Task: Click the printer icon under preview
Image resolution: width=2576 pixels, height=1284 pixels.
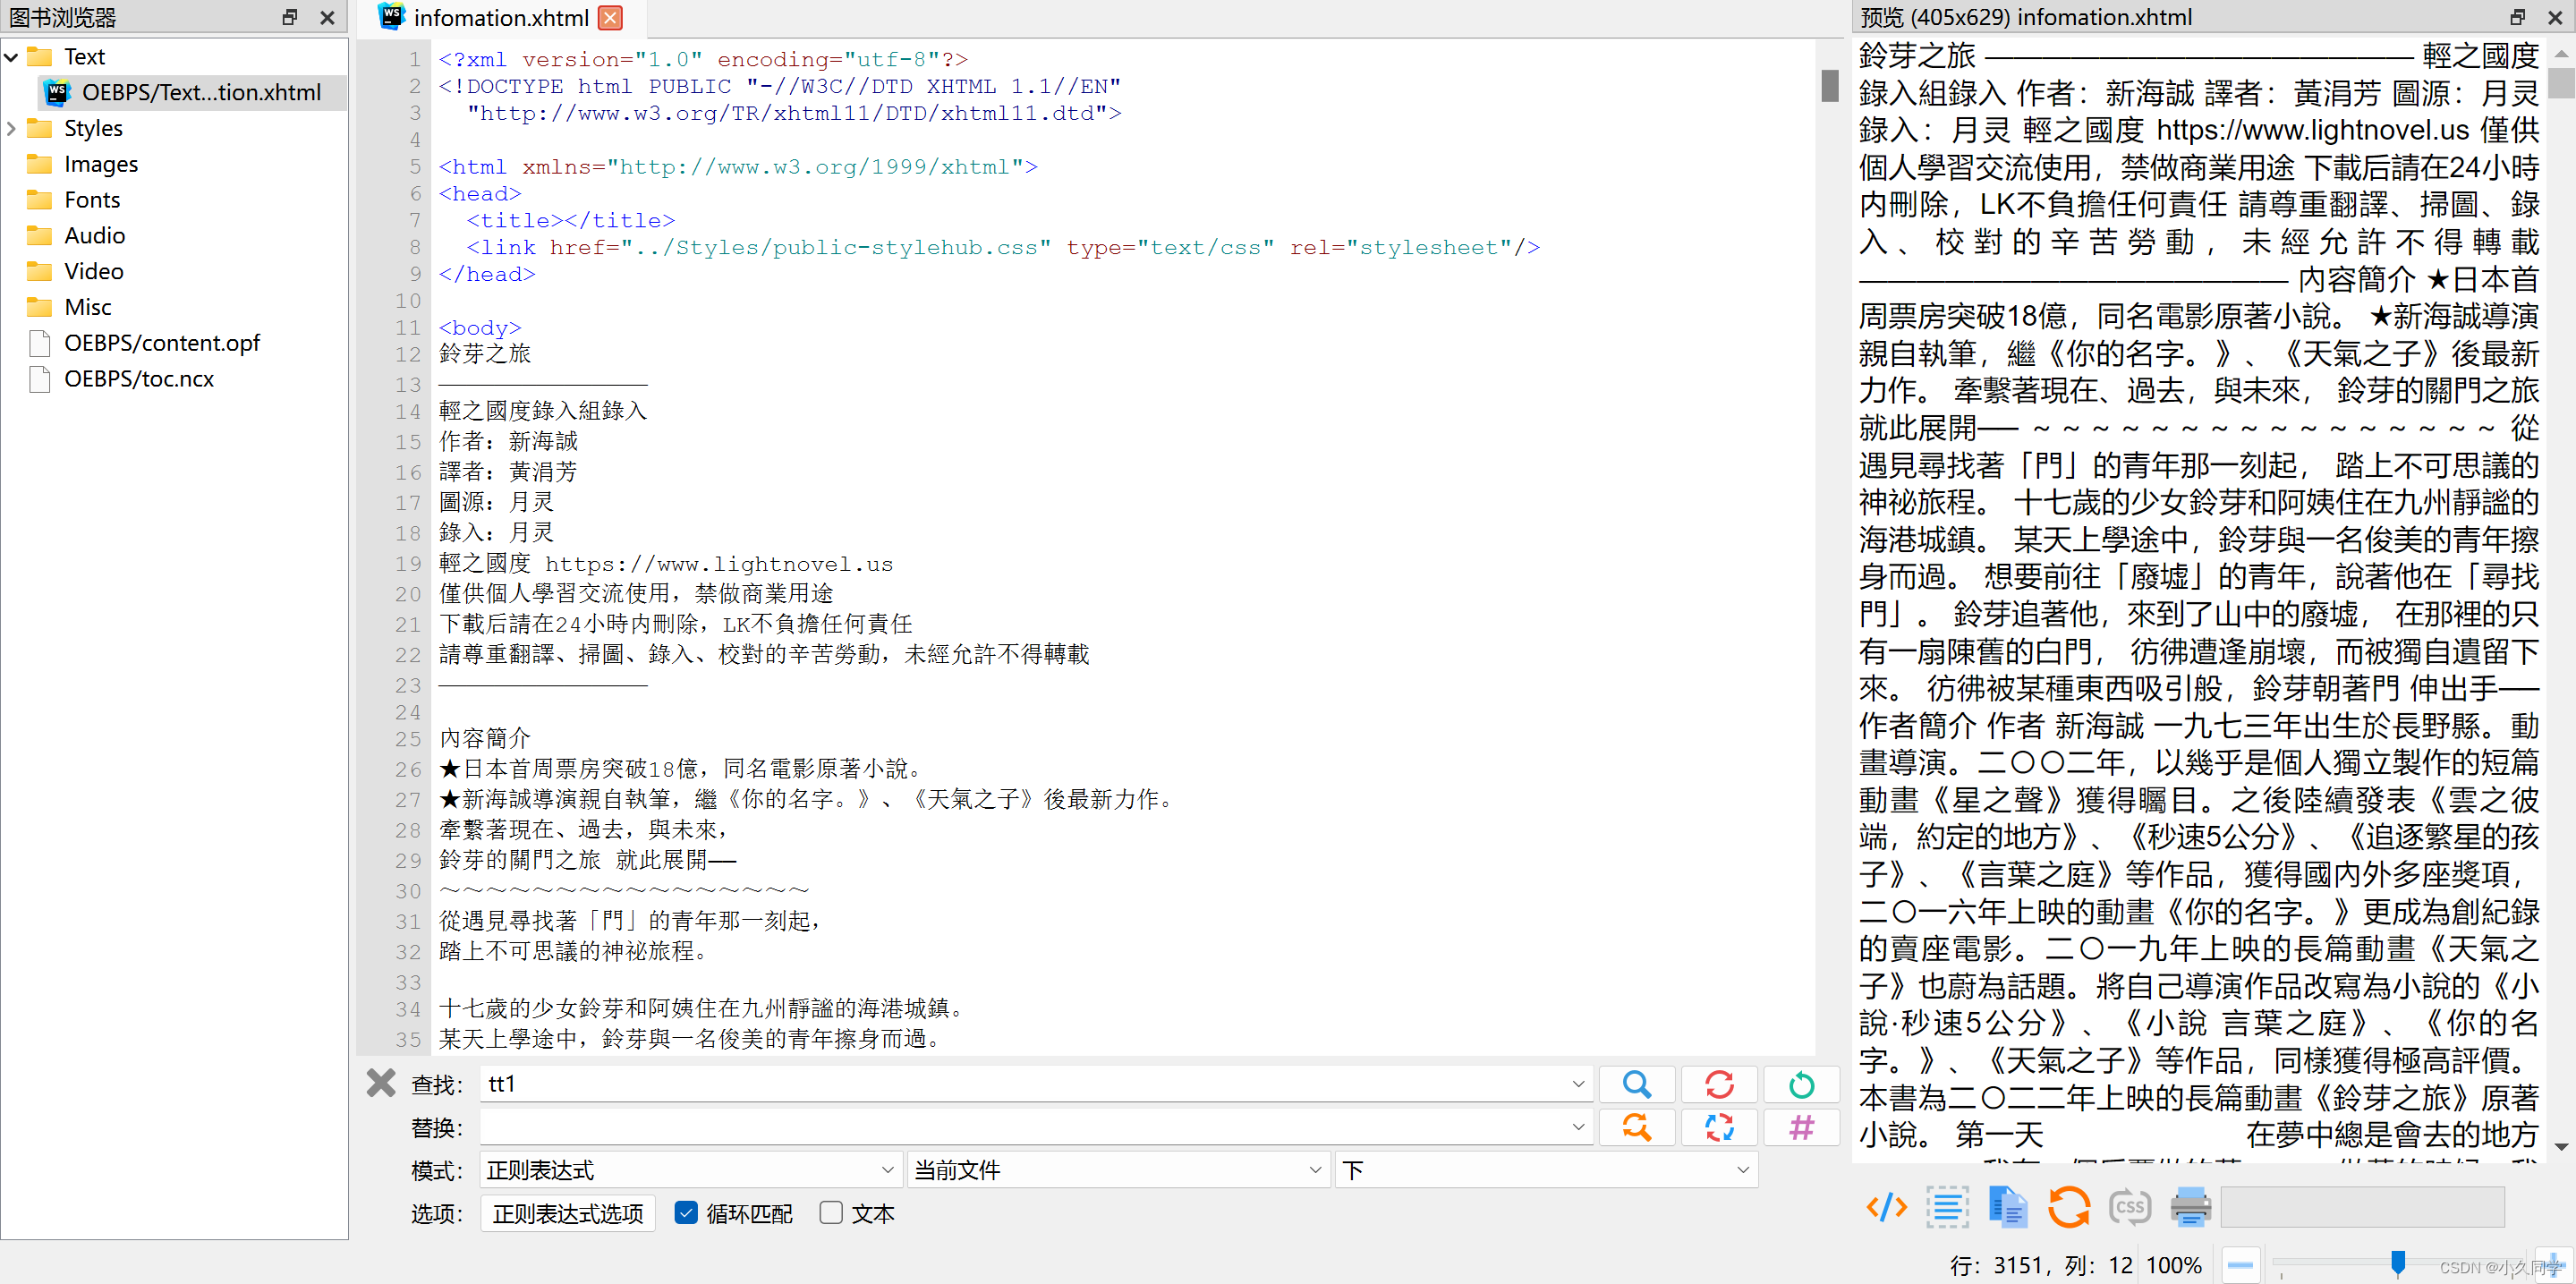Action: click(2190, 1207)
